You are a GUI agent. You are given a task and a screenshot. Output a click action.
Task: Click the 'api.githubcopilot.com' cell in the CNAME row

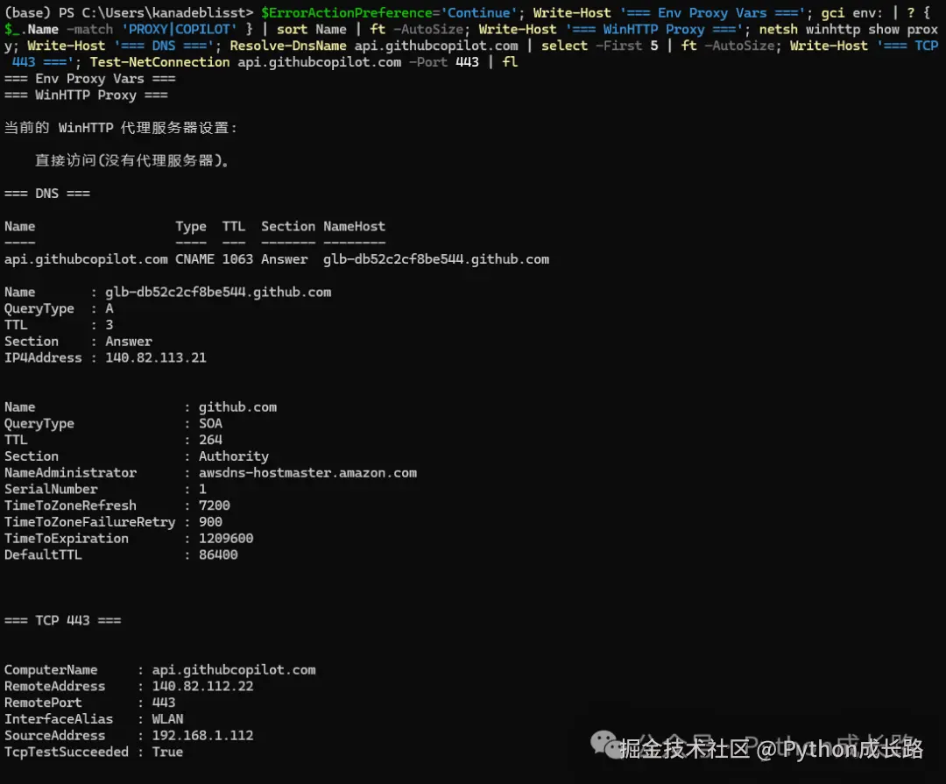(86, 259)
